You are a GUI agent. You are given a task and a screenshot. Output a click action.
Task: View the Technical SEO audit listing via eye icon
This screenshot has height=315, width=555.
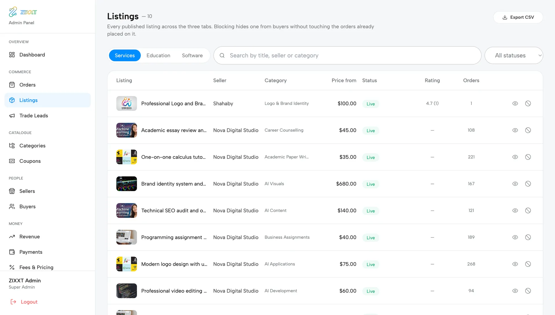click(515, 210)
